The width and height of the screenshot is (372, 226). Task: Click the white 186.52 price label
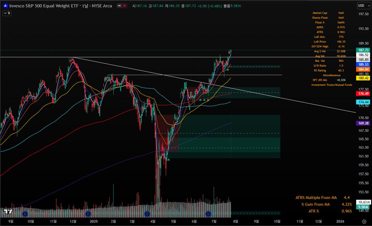pos(363,55)
